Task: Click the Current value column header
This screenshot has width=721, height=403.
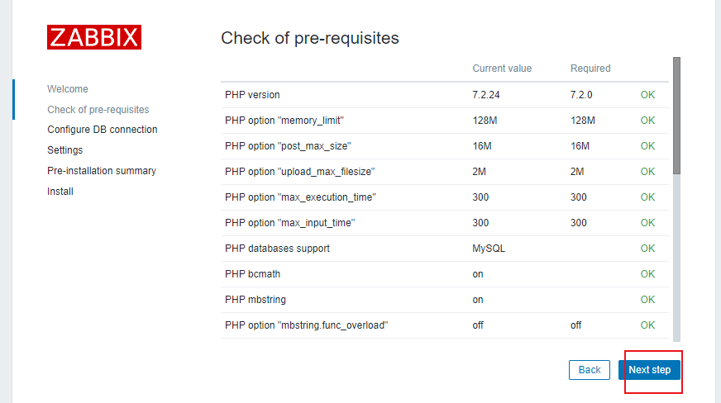Action: 502,69
